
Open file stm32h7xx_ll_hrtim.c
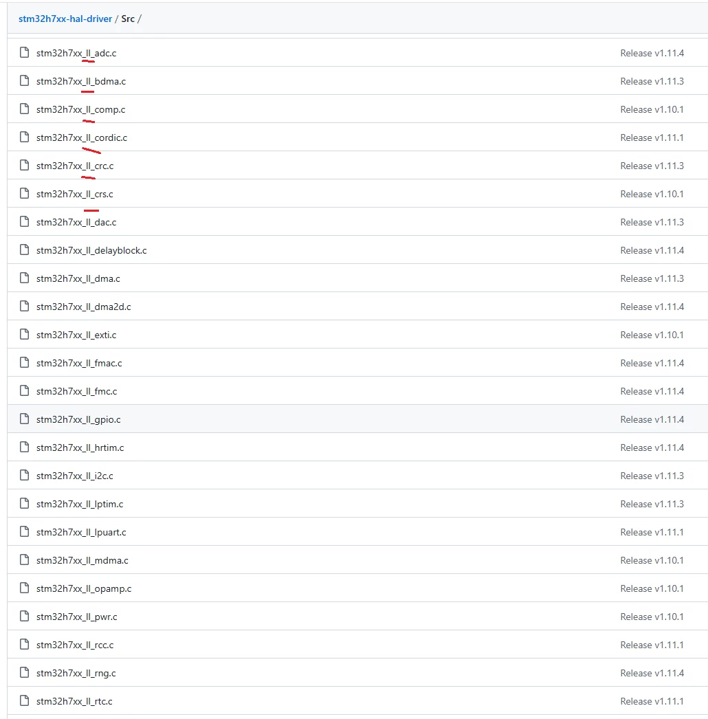(80, 447)
